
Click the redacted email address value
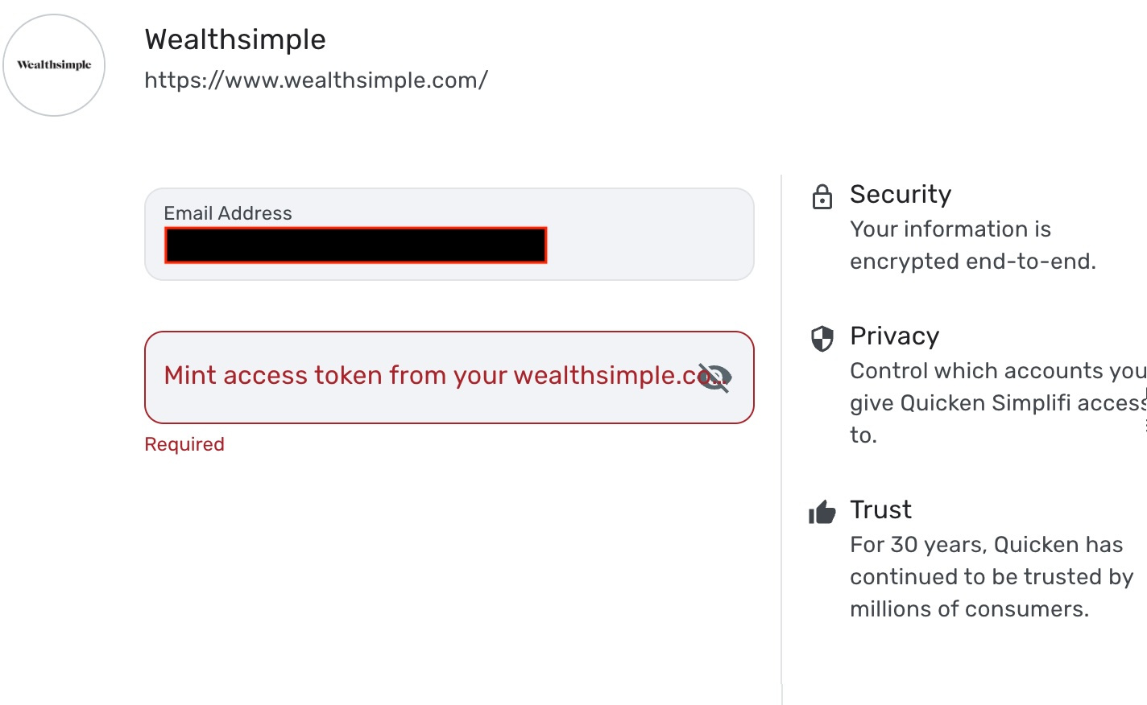coord(355,245)
